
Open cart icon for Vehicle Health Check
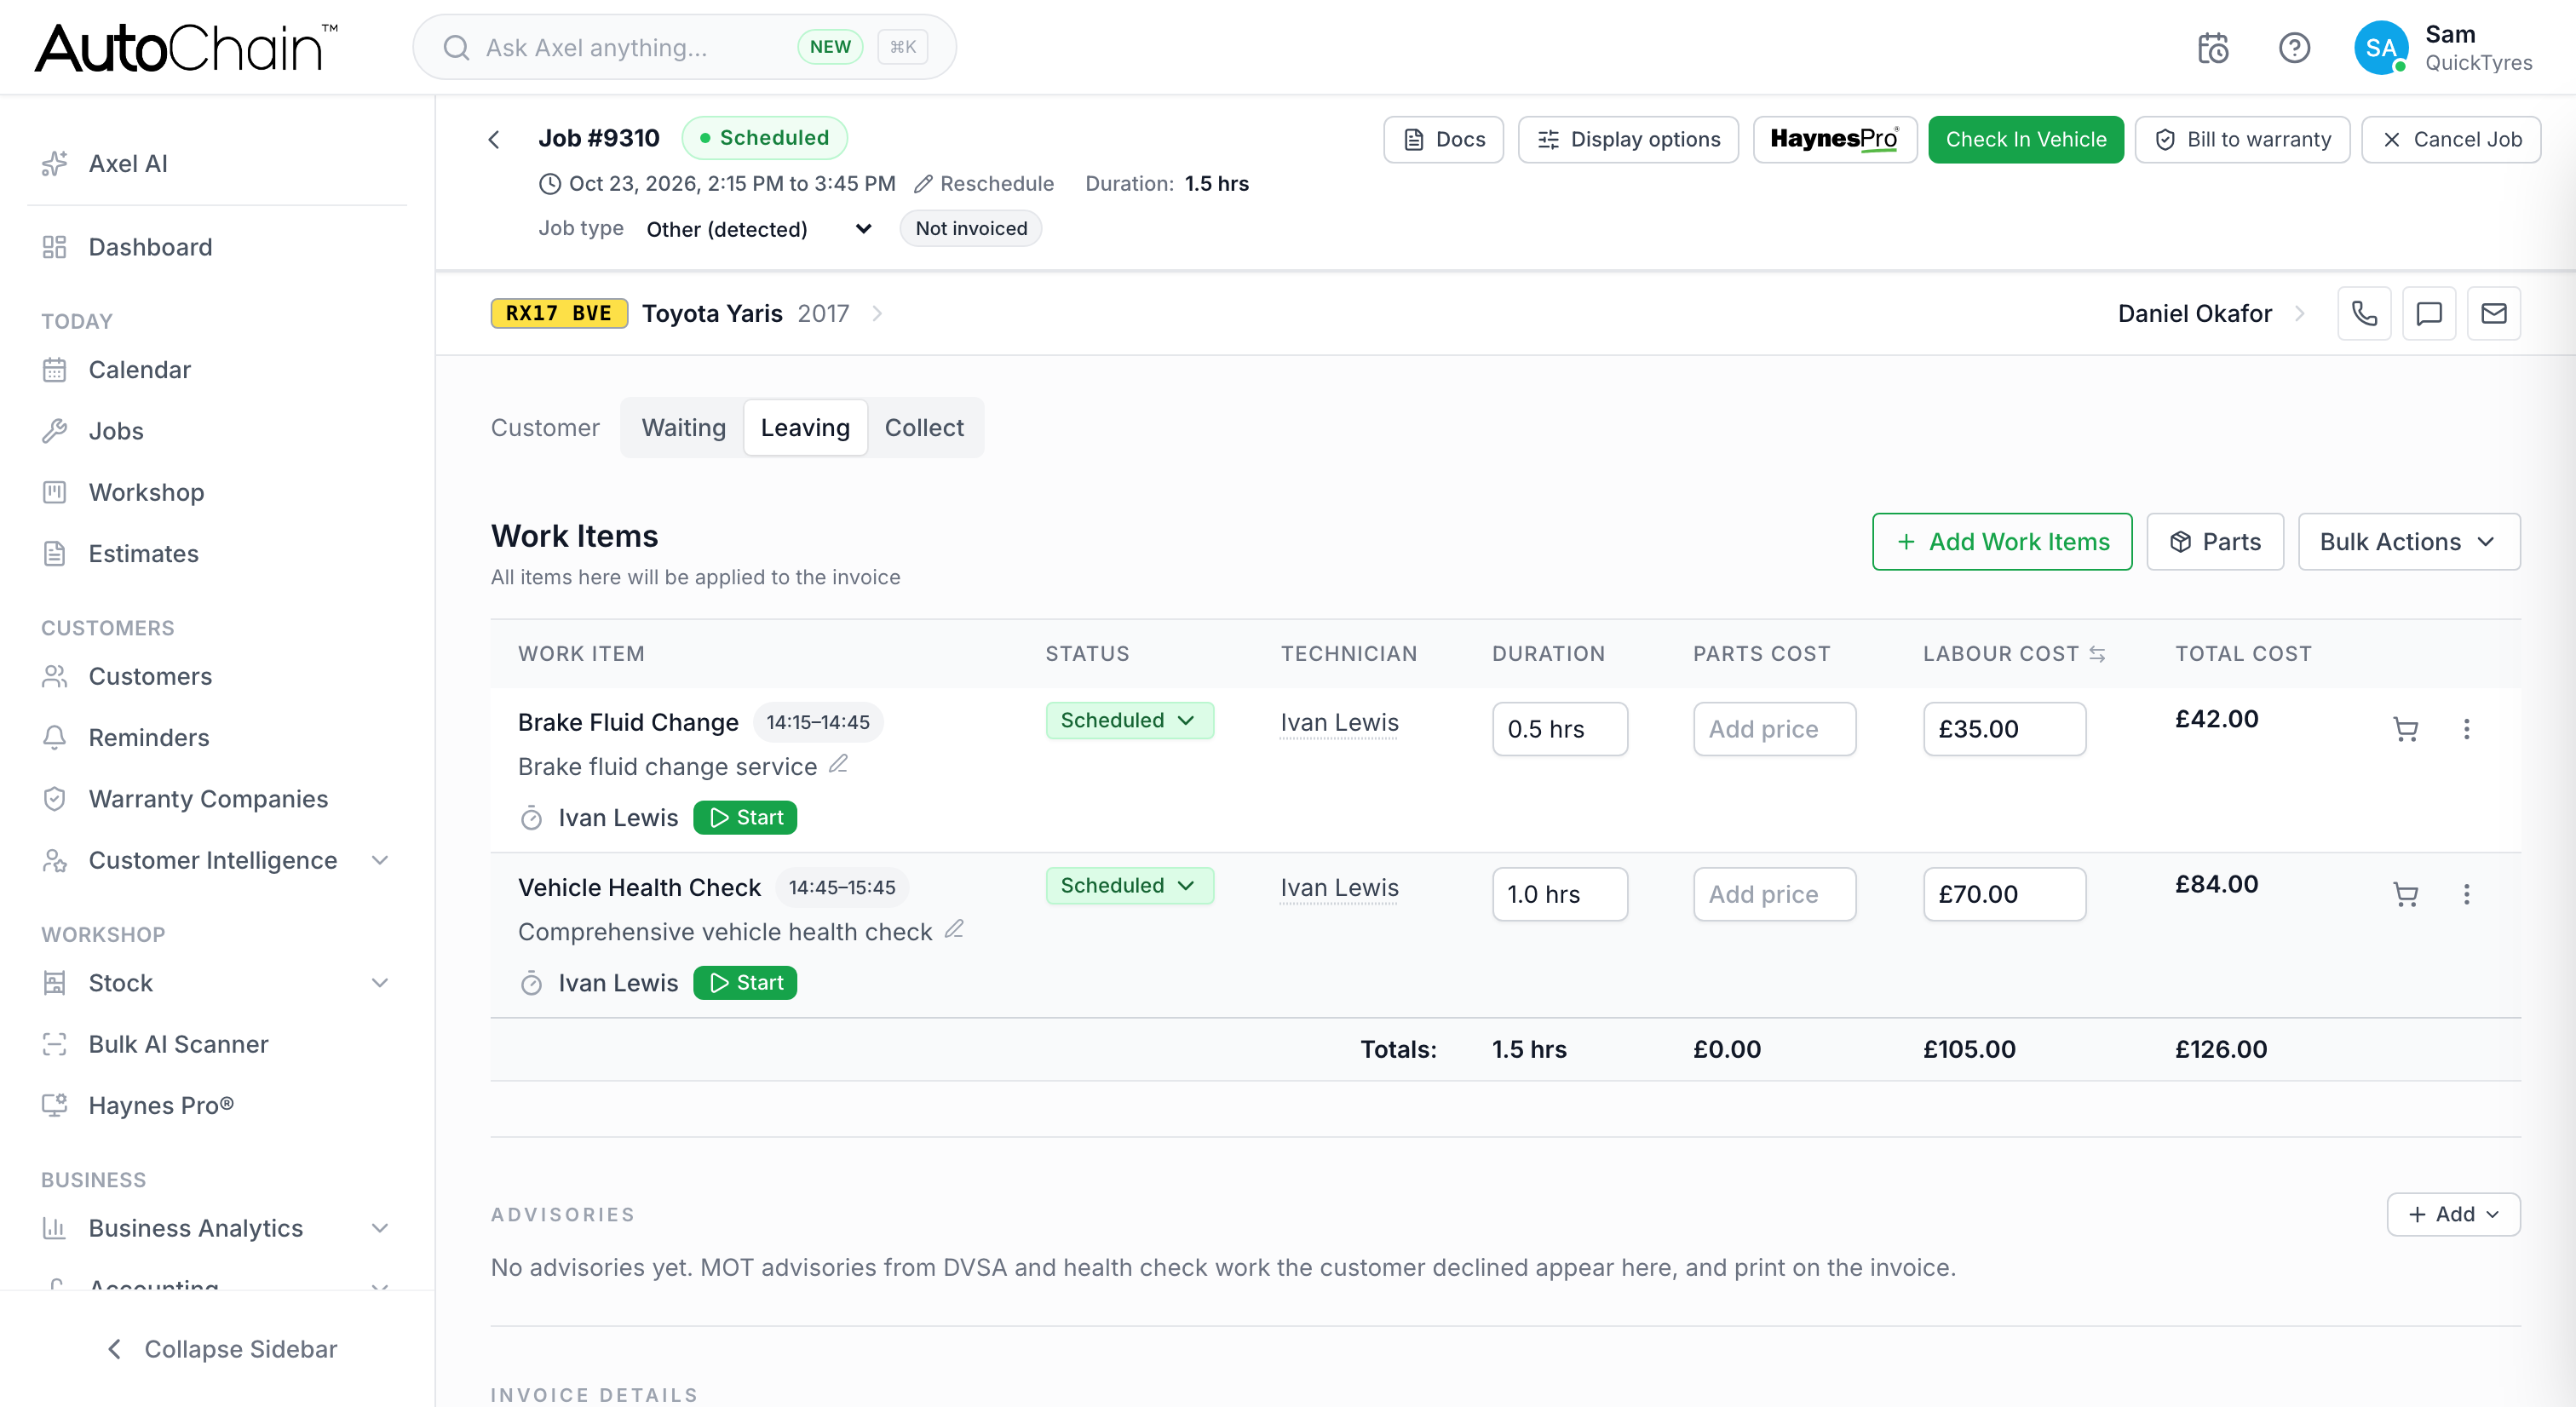pos(2405,894)
